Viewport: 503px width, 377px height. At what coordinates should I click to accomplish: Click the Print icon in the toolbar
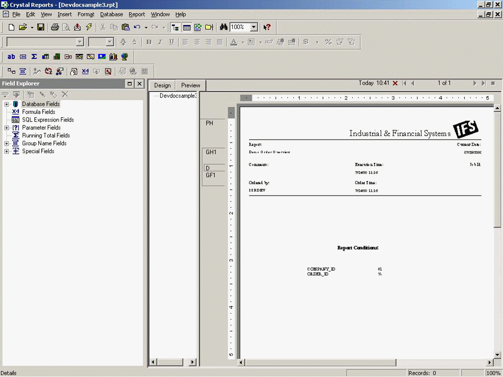tap(55, 27)
